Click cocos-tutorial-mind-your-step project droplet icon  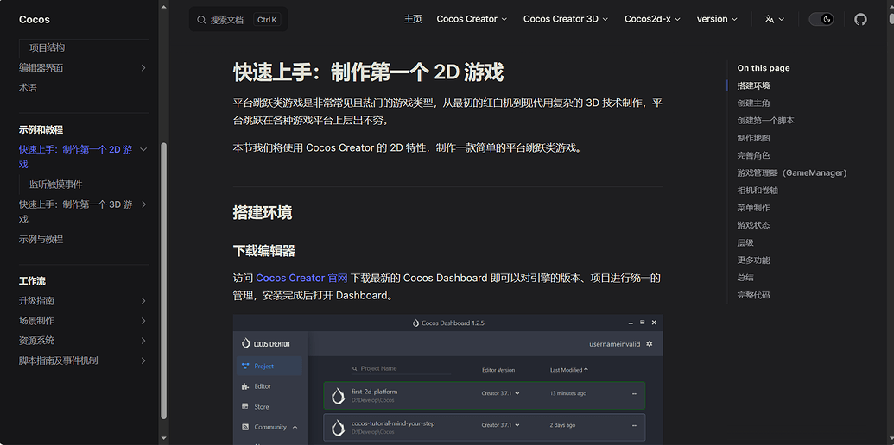[x=339, y=428]
